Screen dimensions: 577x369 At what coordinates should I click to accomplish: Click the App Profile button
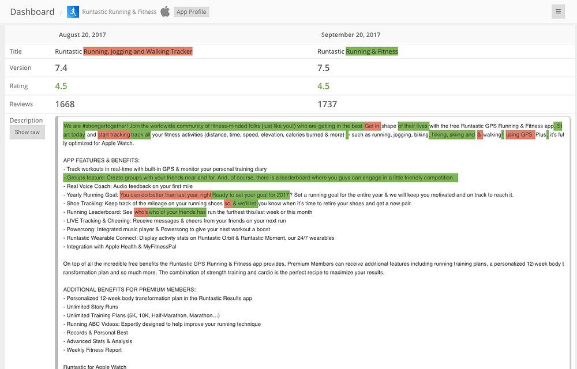coord(192,12)
